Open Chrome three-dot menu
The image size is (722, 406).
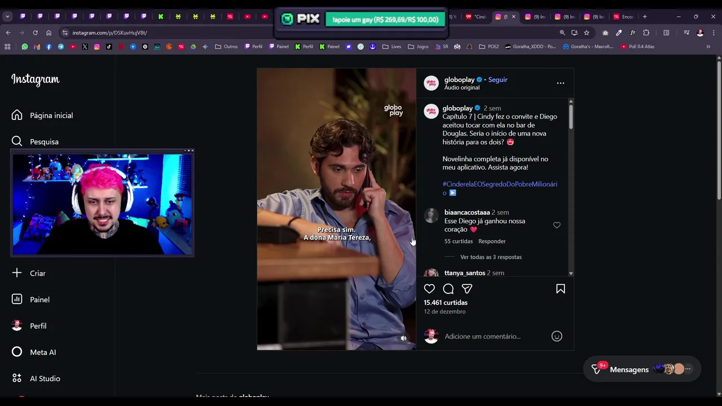[x=714, y=33]
